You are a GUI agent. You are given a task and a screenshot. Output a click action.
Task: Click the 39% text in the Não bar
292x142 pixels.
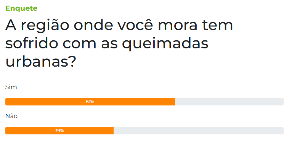pos(59,131)
